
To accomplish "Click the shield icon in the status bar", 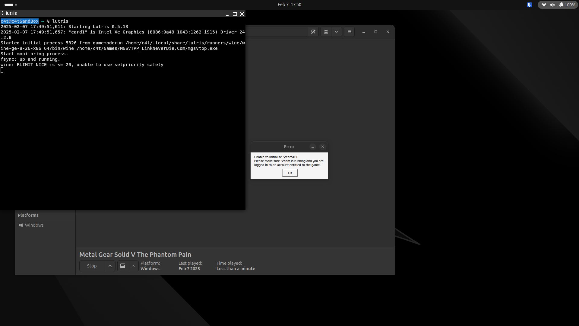I will click(530, 5).
